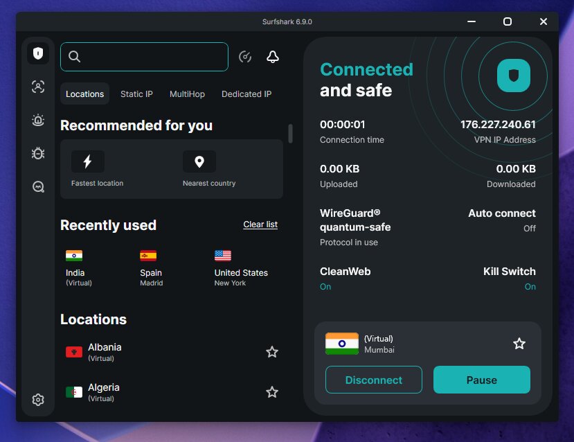Image resolution: width=574 pixels, height=442 pixels.
Task: Open the VPN shield tab in sidebar
Action: [x=38, y=54]
